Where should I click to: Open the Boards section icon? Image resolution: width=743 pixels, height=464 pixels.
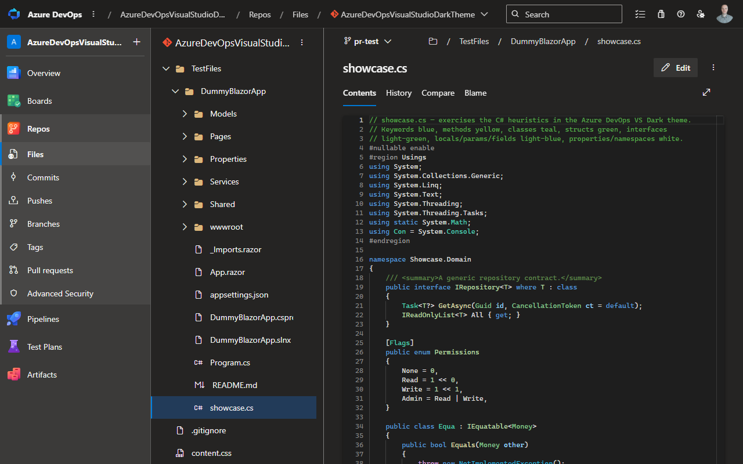14,101
